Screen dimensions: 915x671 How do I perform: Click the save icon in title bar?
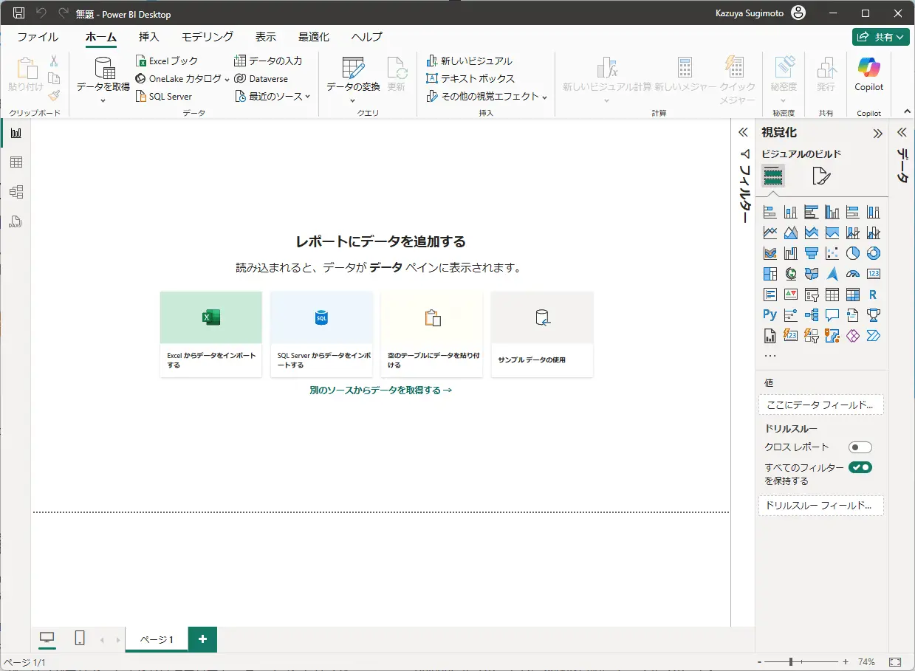(x=19, y=13)
